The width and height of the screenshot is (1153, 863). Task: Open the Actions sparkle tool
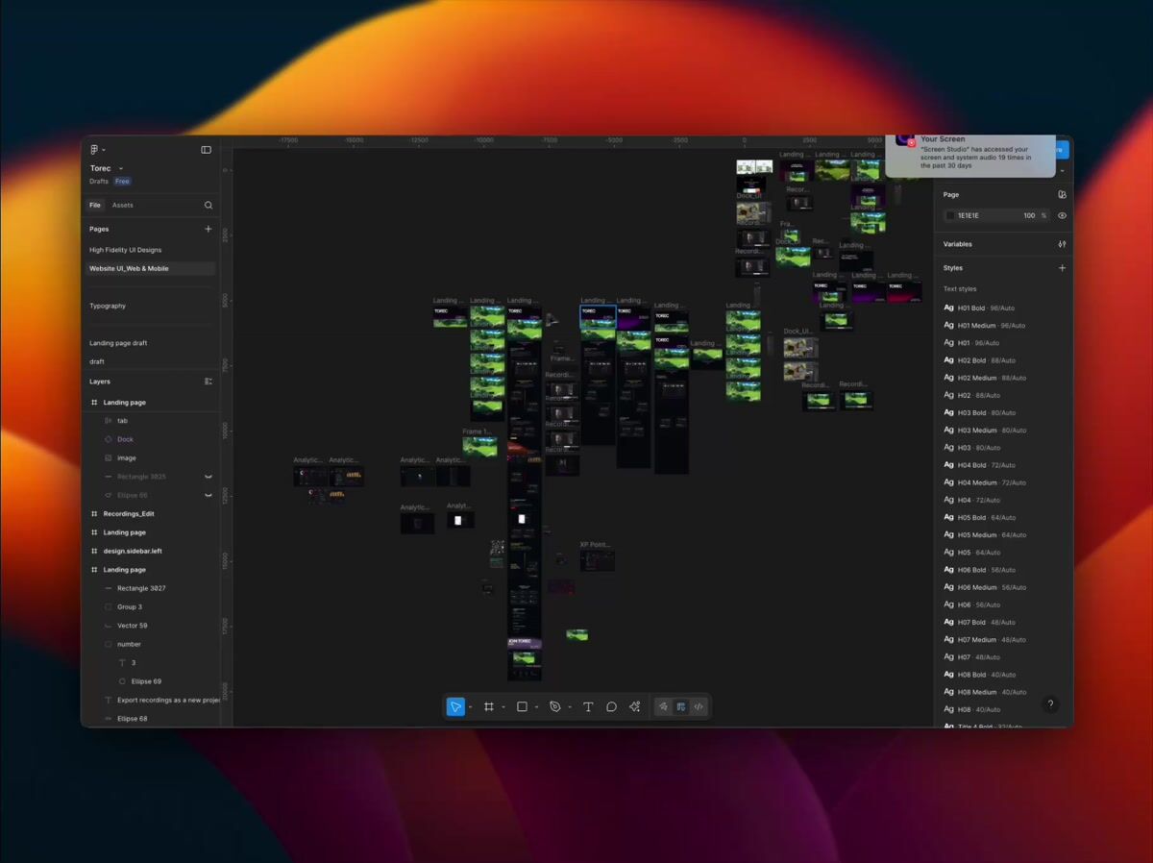click(x=634, y=707)
